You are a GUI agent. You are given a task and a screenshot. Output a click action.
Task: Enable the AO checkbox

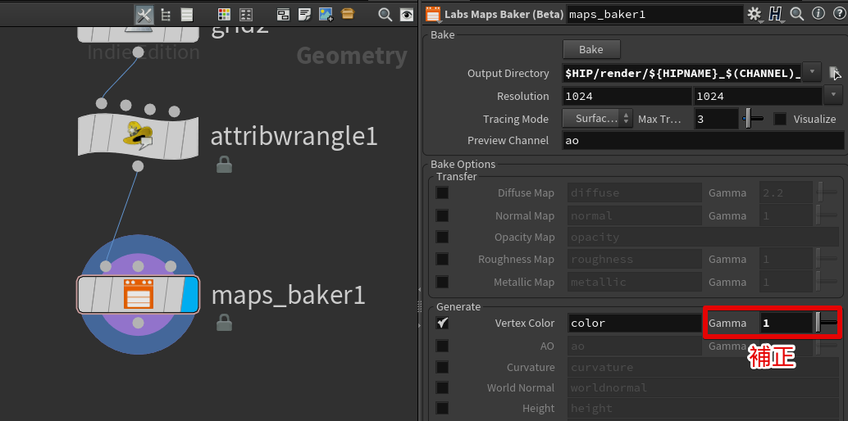click(442, 346)
